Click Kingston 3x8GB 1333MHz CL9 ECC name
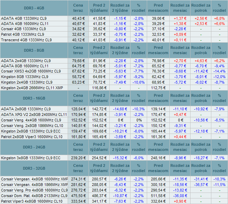228x204 pixels. click(x=31, y=158)
